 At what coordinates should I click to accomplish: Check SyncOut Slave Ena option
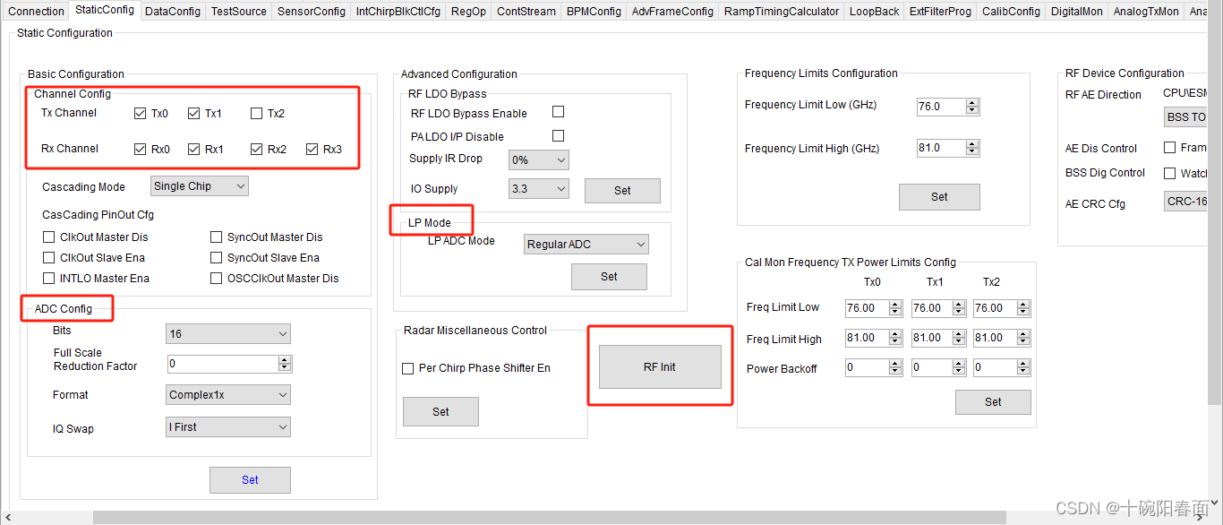pyautogui.click(x=217, y=258)
